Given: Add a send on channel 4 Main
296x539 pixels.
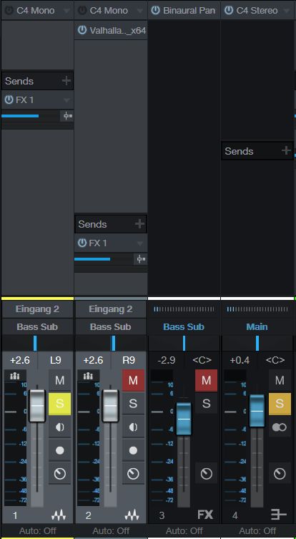Looking at the screenshot, I should click(286, 150).
